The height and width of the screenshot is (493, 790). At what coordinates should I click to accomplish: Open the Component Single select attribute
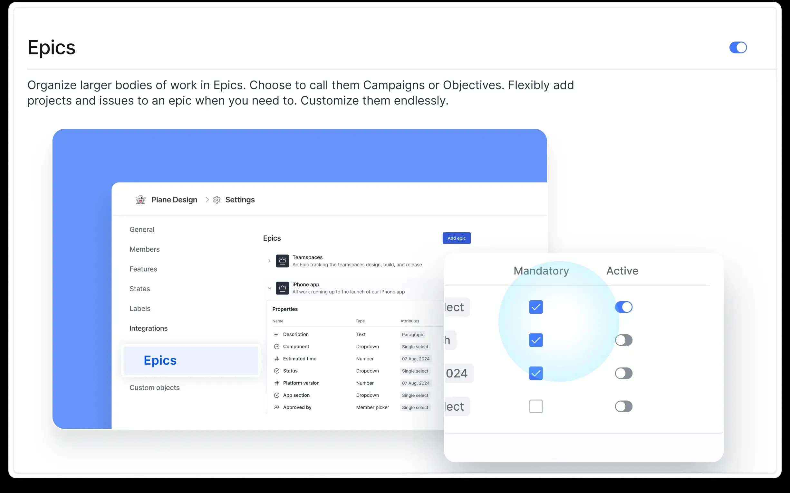point(415,346)
